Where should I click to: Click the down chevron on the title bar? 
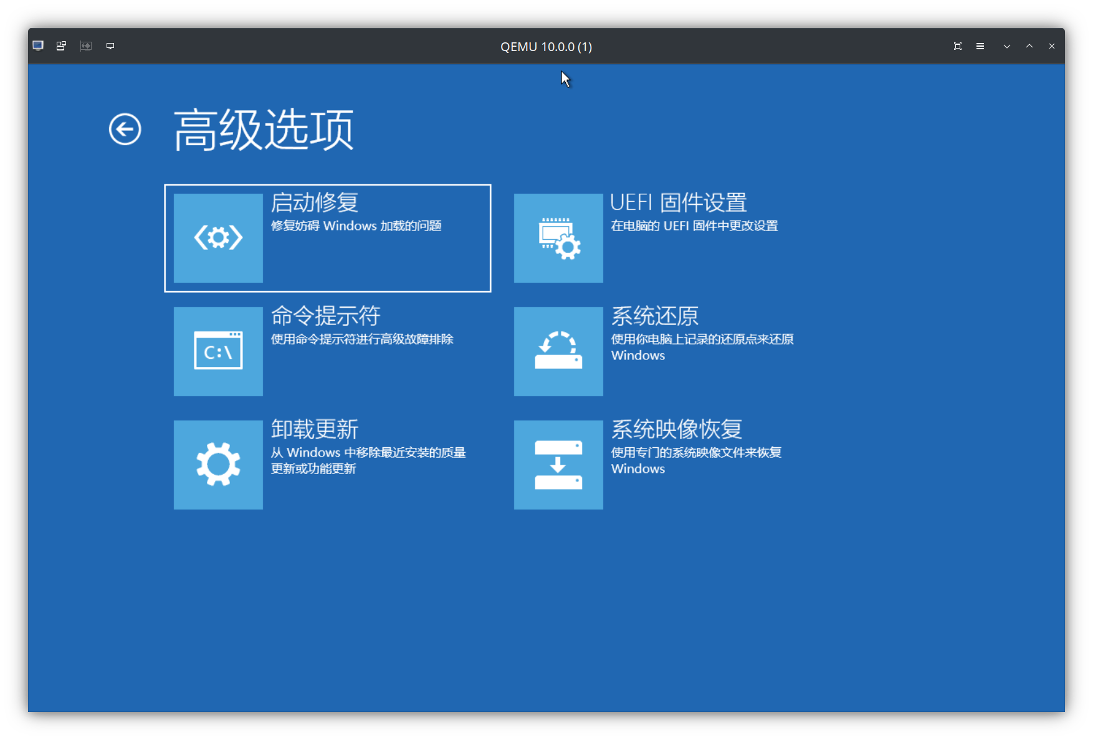click(1006, 45)
